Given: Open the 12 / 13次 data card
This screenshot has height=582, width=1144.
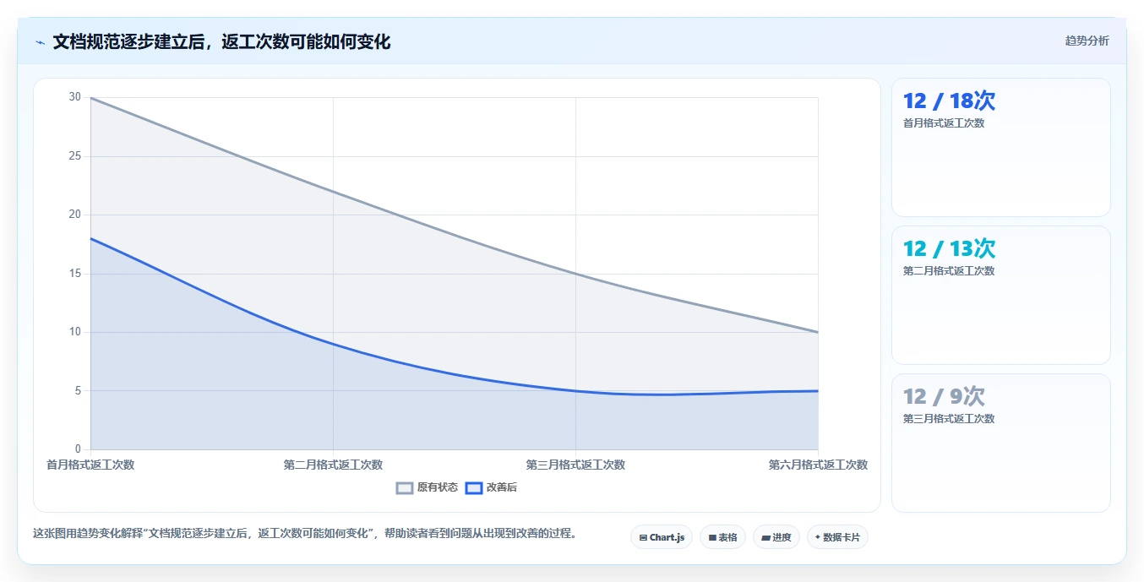Looking at the screenshot, I should (1000, 296).
